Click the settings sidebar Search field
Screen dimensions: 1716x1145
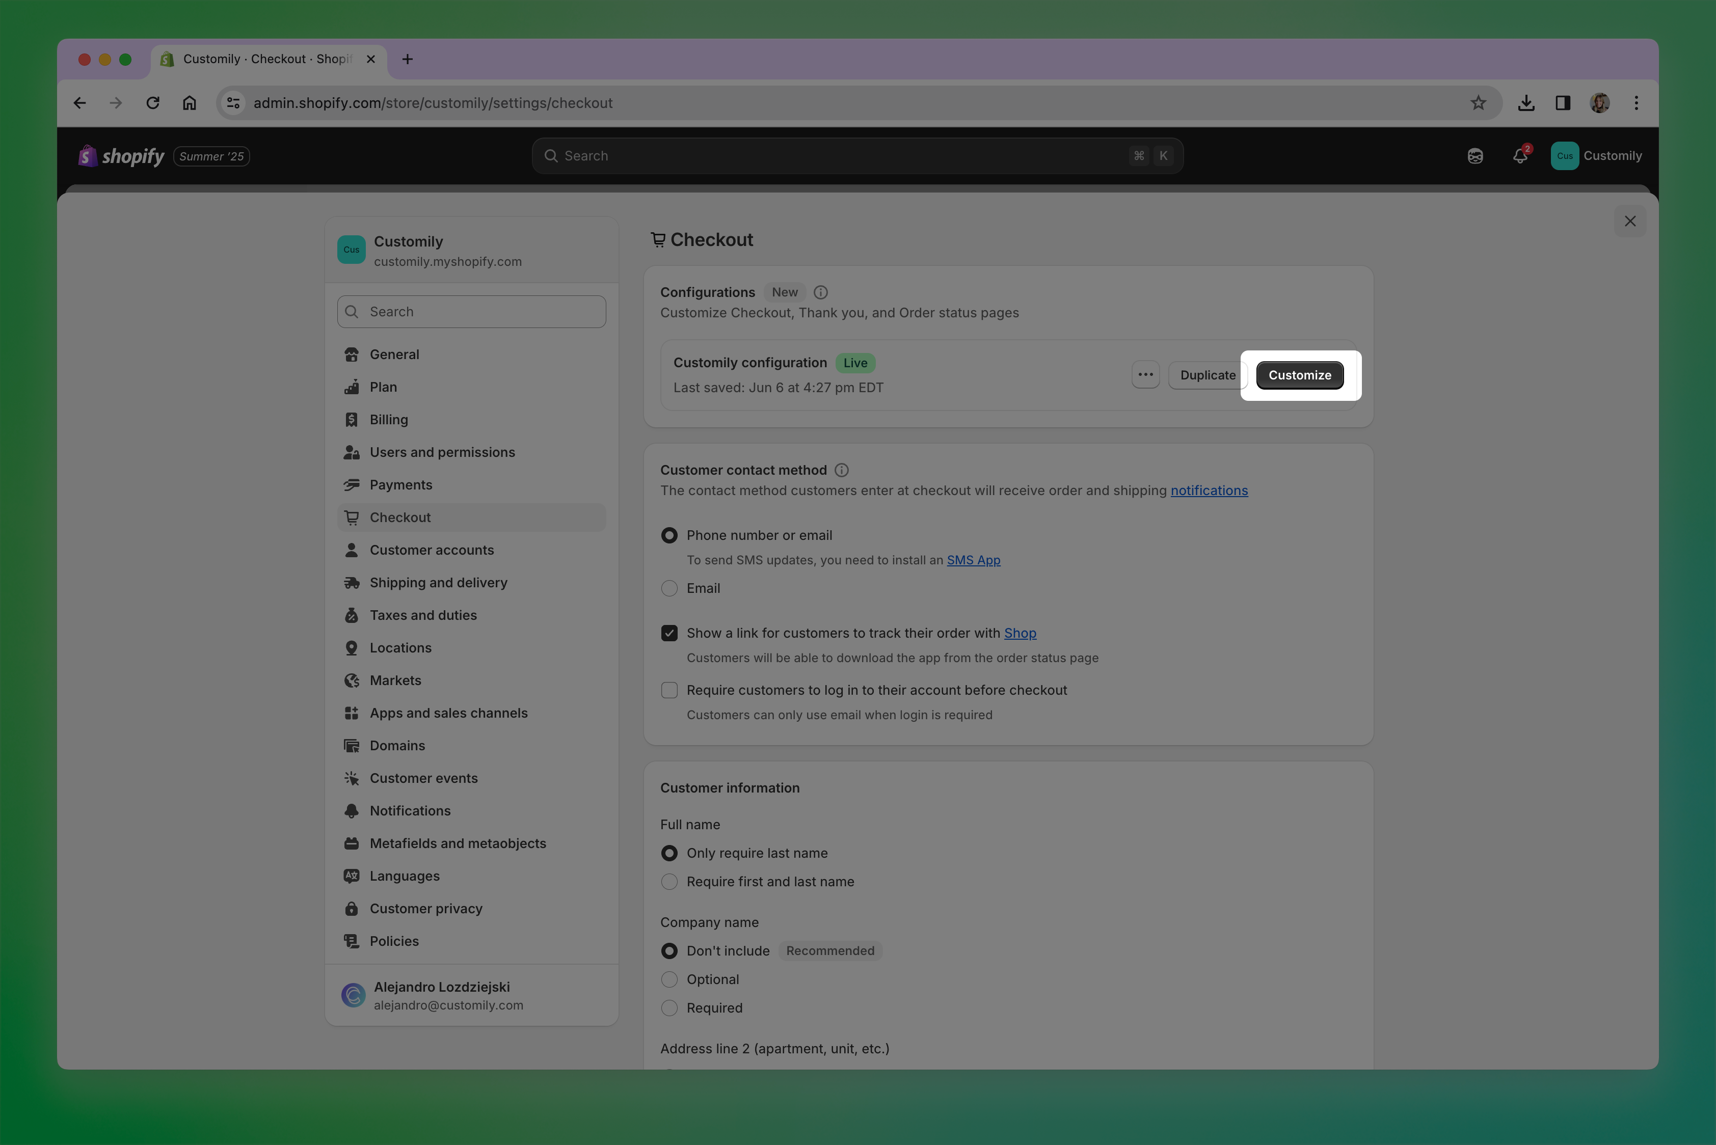(472, 312)
